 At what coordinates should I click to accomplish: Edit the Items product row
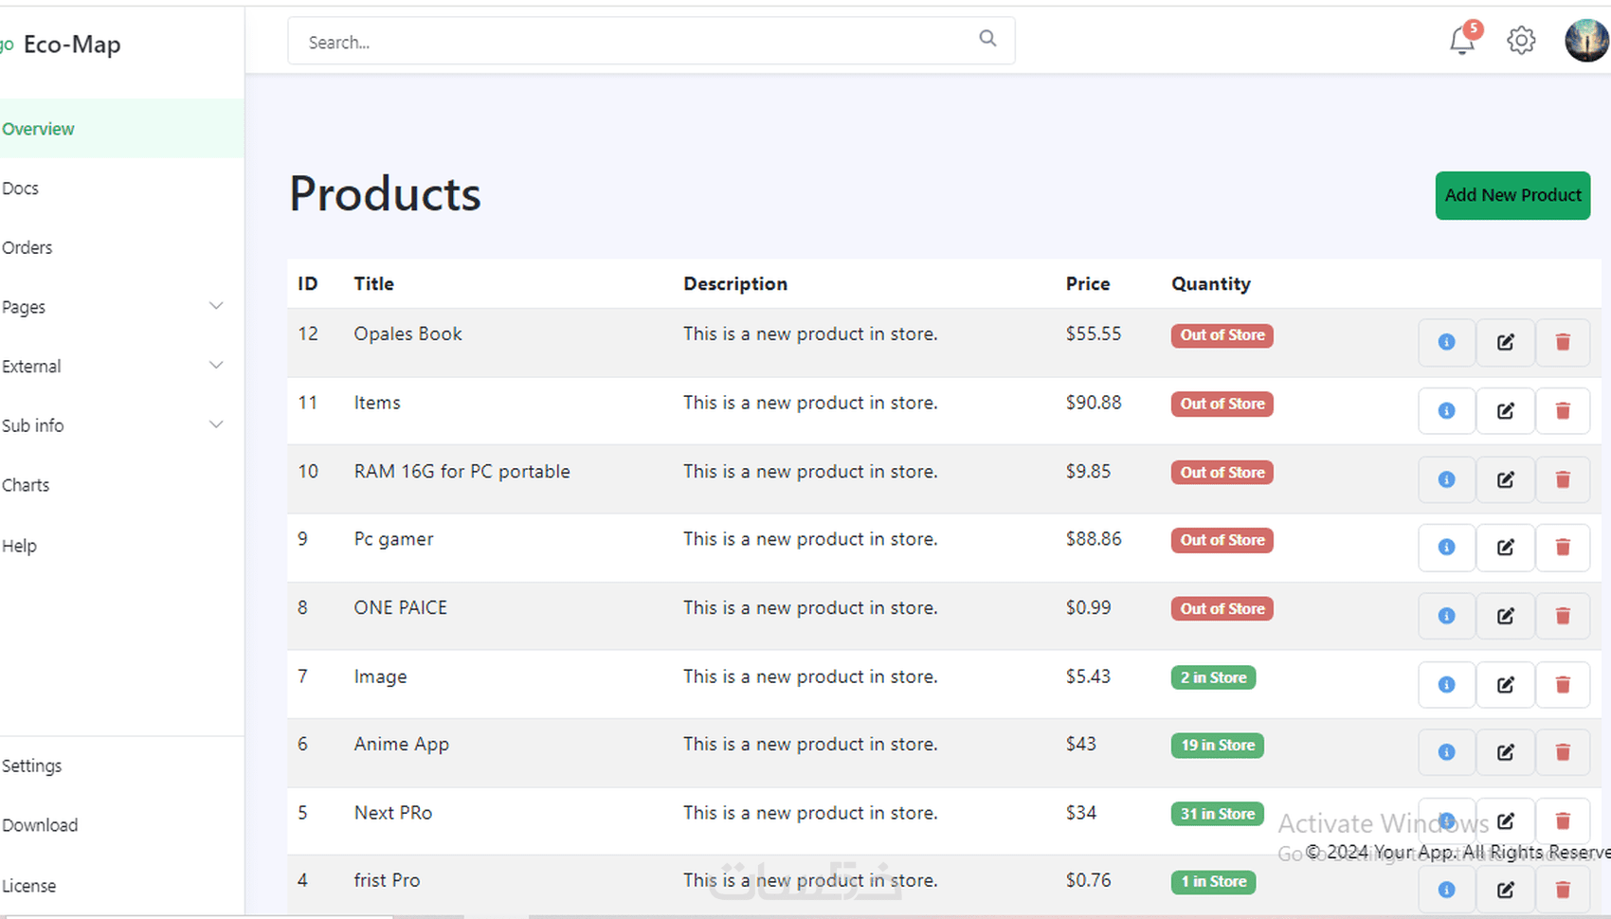pos(1505,411)
